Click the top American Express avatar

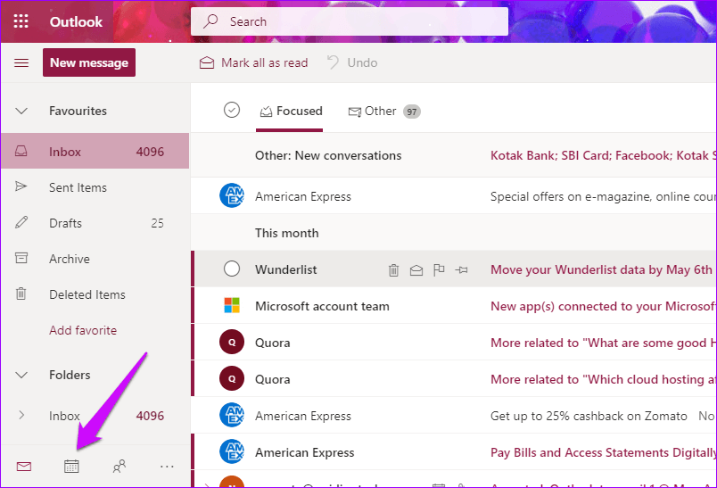(x=232, y=195)
